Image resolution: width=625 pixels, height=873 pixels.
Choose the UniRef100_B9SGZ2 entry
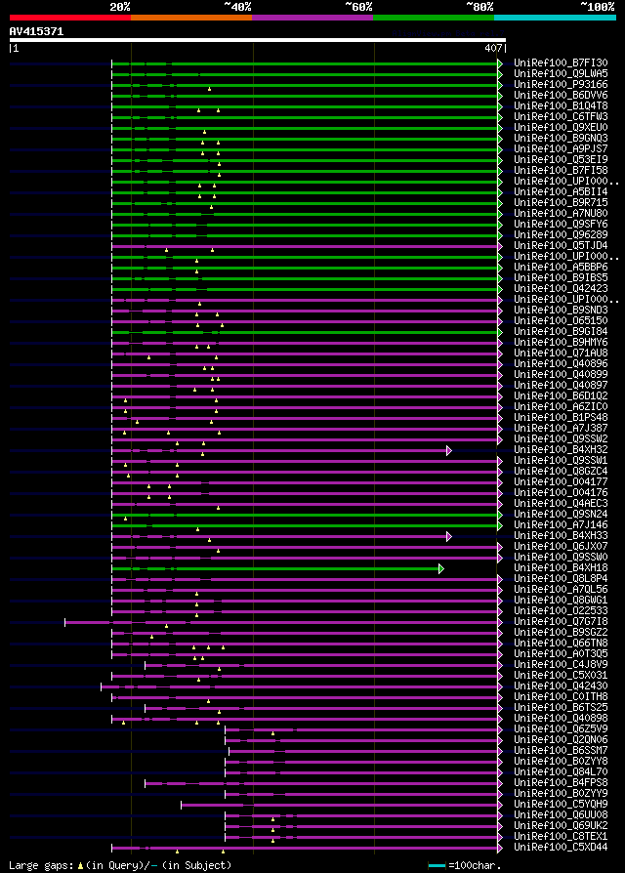tap(561, 633)
